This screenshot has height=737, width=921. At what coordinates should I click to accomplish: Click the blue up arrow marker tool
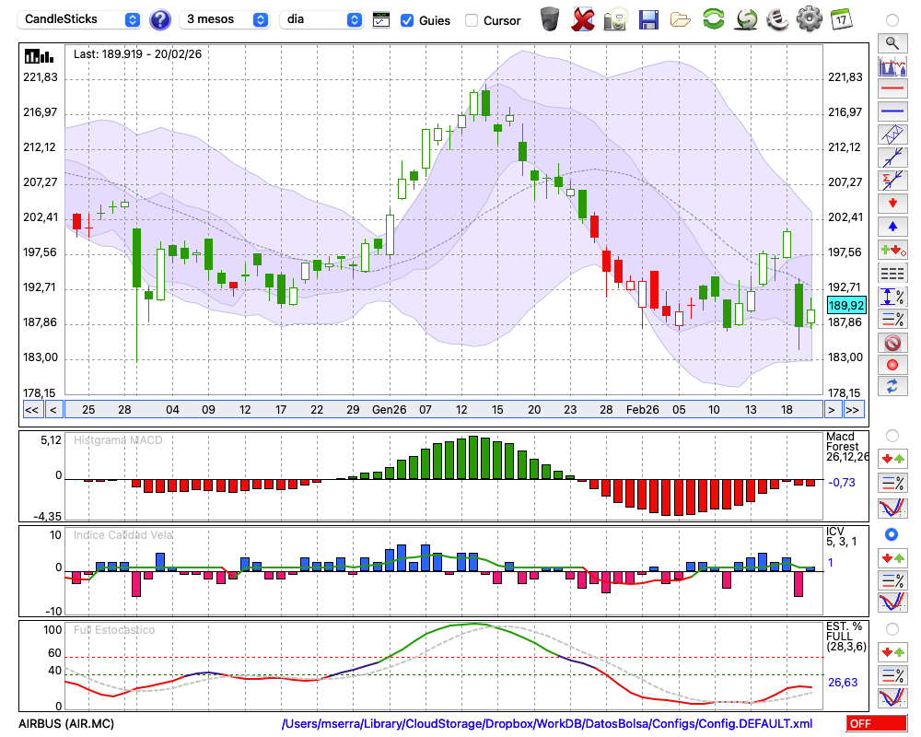892,226
